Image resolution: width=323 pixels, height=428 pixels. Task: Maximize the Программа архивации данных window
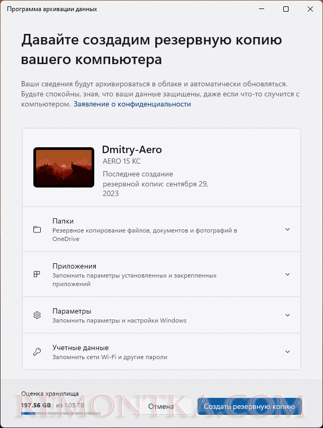tap(286, 9)
